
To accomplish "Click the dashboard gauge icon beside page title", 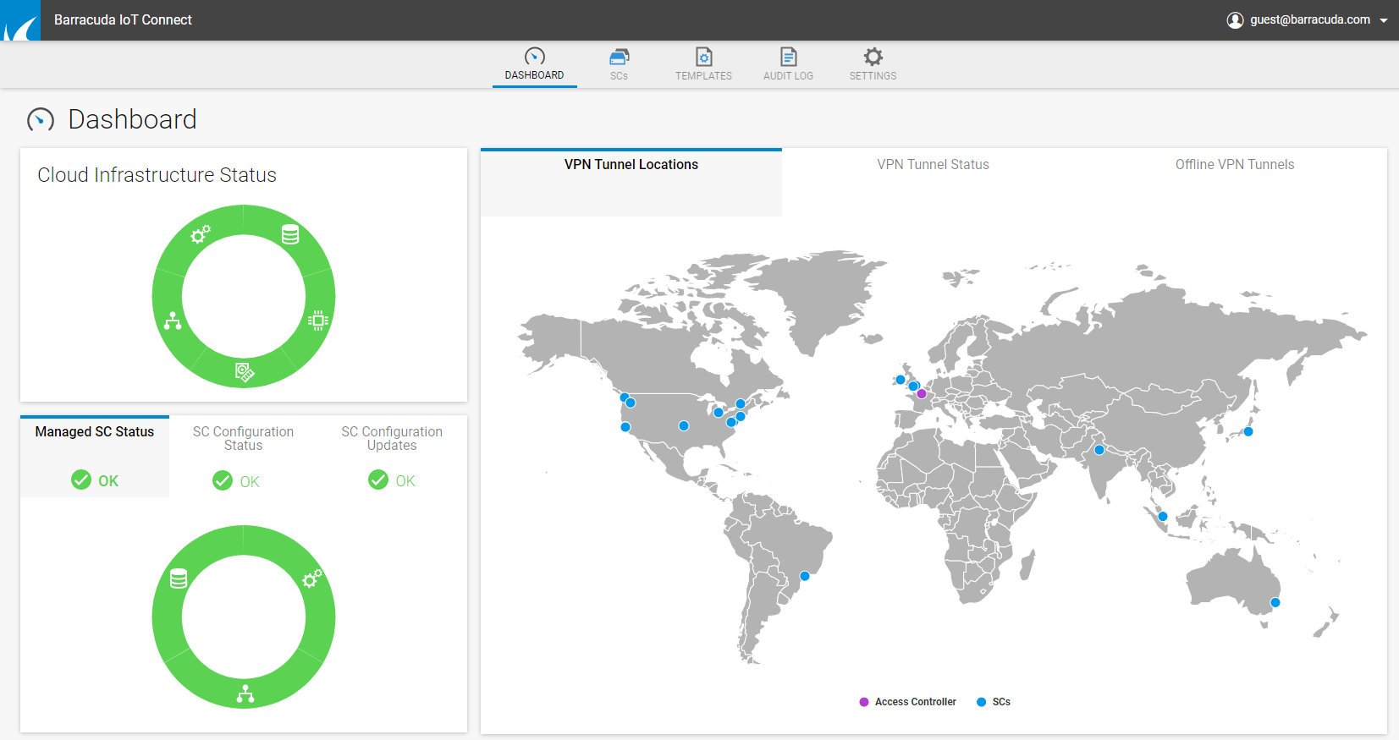I will [x=41, y=120].
